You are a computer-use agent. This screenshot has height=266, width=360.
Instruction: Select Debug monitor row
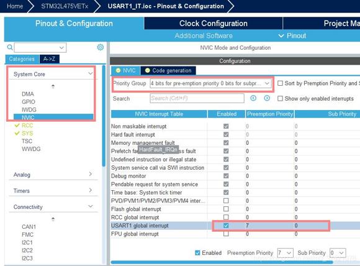(x=235, y=176)
